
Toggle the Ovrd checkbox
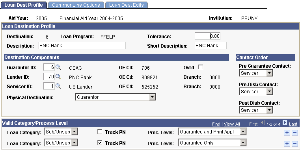click(201, 67)
